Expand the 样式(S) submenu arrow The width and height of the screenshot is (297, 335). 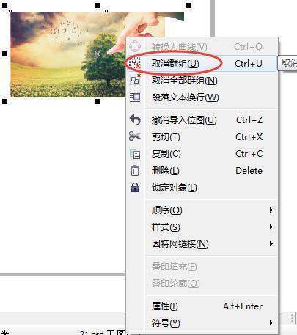271,227
